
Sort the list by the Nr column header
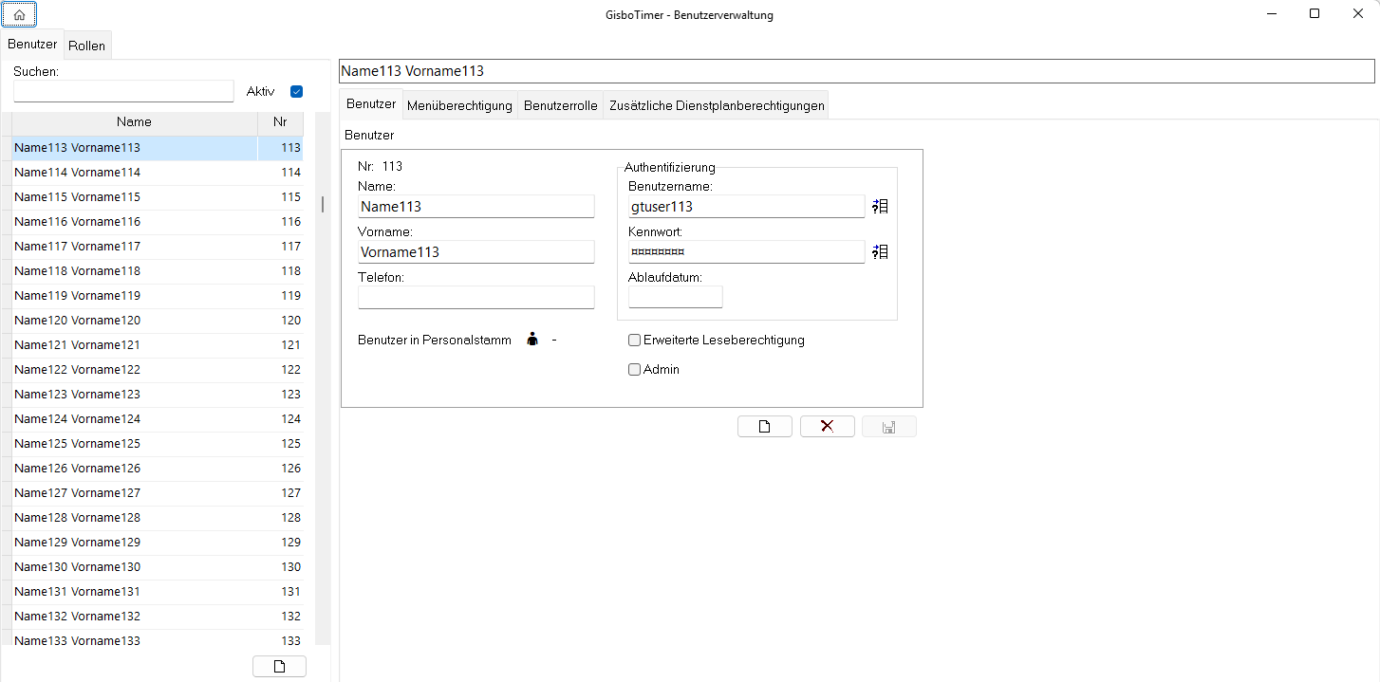(280, 122)
